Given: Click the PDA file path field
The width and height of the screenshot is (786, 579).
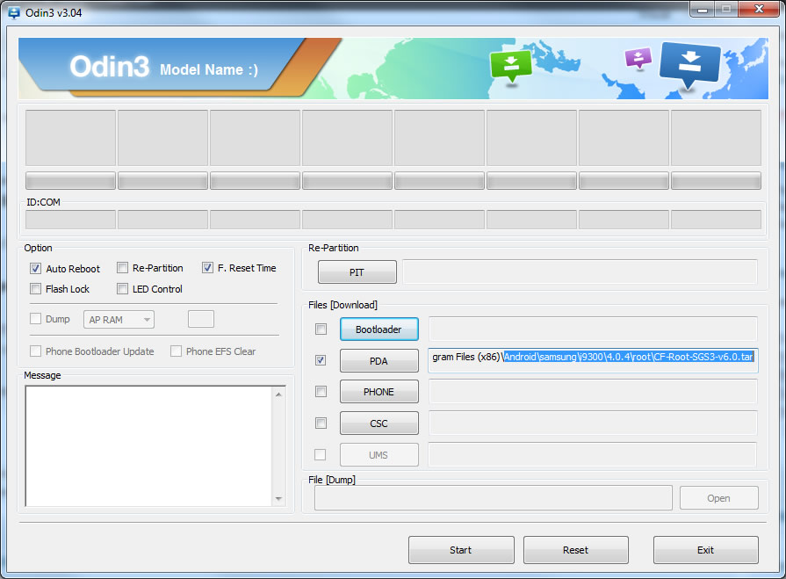Looking at the screenshot, I should pos(593,360).
